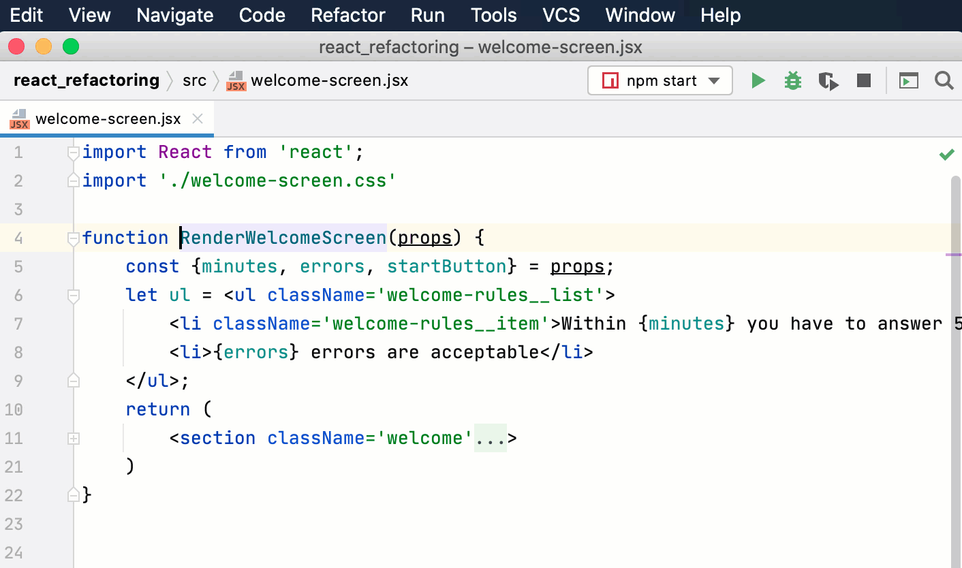Open the run tool window icon
The image size is (962, 568).
909,80
